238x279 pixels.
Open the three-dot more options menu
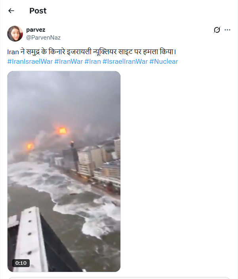pos(227,30)
